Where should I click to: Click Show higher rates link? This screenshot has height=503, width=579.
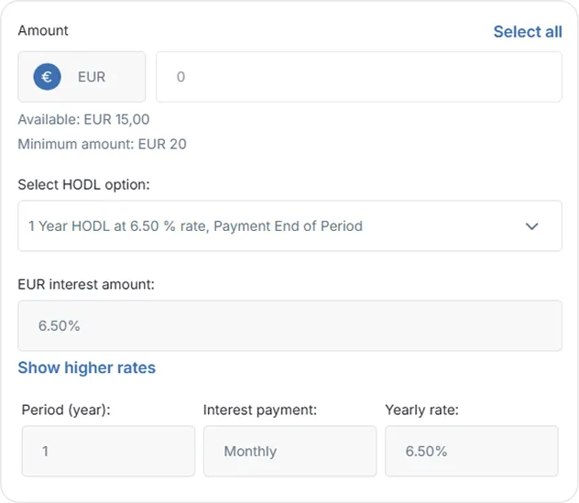(x=87, y=367)
